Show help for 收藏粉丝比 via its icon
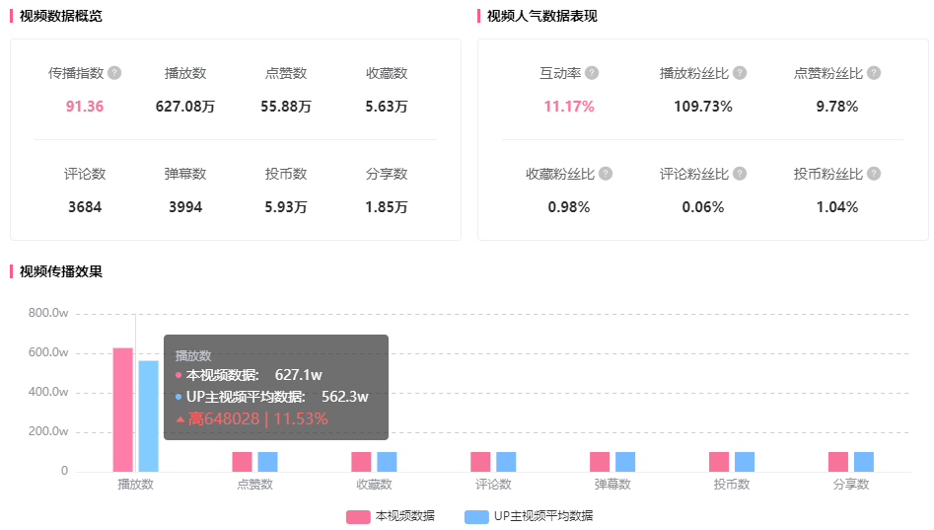Image resolution: width=934 pixels, height=530 pixels. click(606, 174)
